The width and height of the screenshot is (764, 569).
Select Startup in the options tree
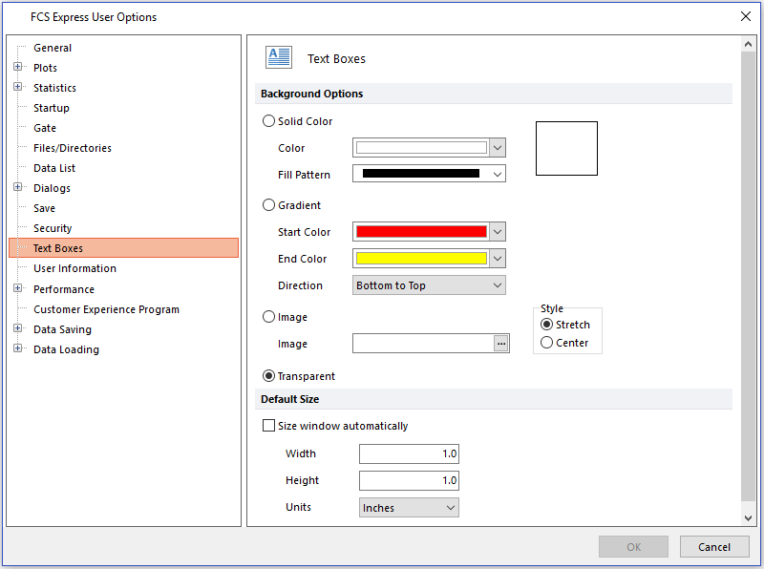(52, 108)
